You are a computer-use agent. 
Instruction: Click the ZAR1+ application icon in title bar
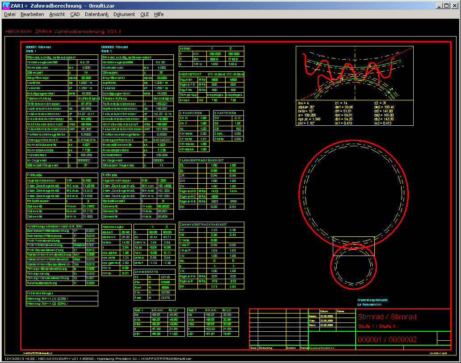coord(6,5)
